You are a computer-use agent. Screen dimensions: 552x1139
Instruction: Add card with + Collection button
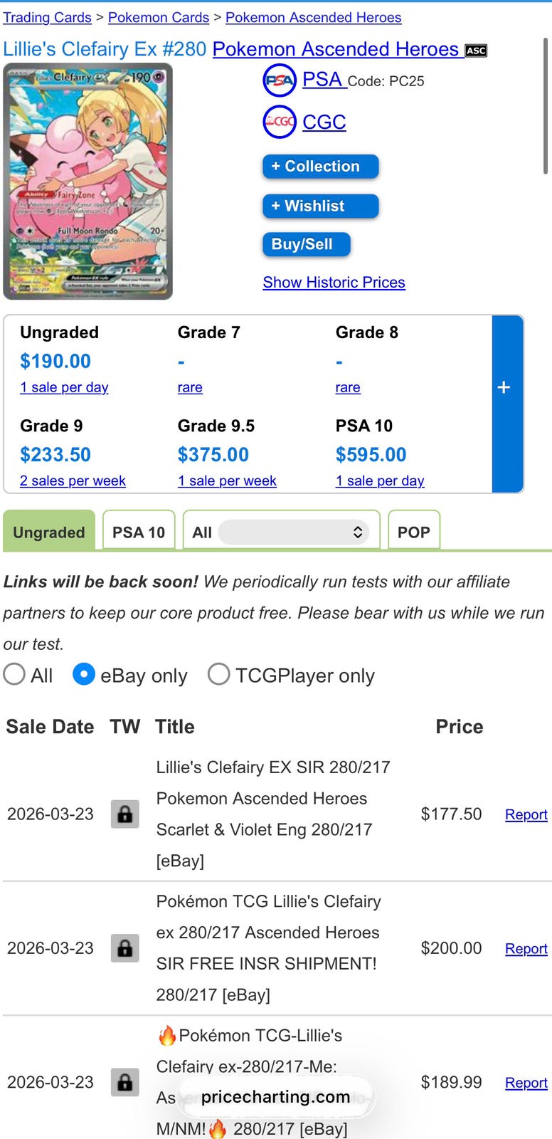[321, 167]
